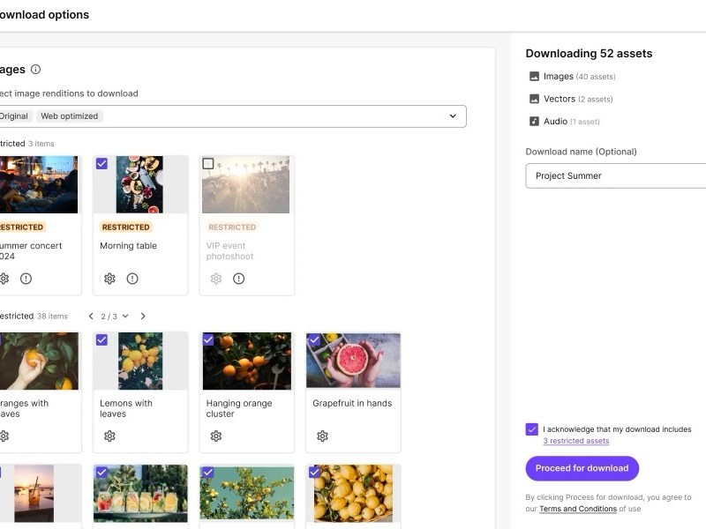The image size is (706, 529).
Task: Click the Vectors asset type icon
Action: click(x=534, y=99)
